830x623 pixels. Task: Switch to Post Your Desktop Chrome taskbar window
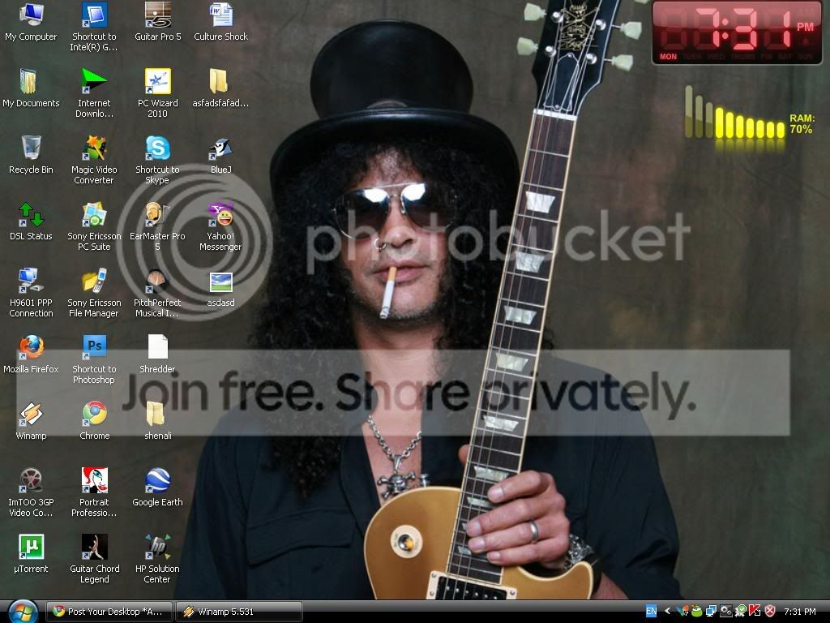click(109, 612)
